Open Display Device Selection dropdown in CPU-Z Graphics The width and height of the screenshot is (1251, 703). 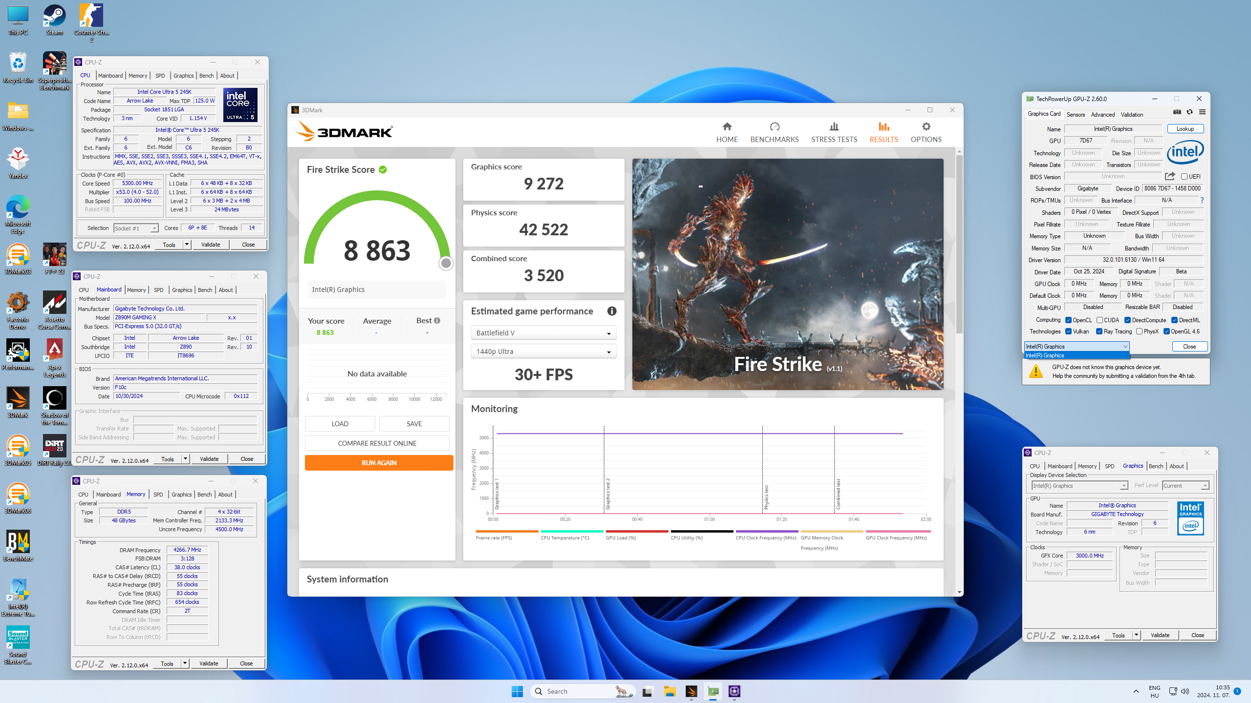point(1079,486)
